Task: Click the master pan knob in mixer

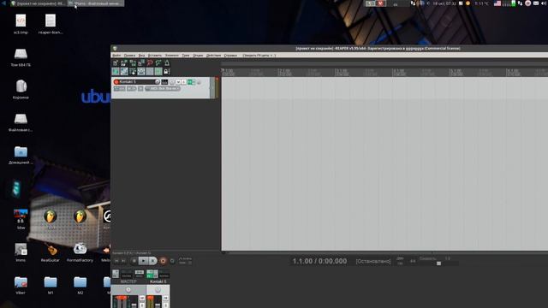Action: (128, 290)
